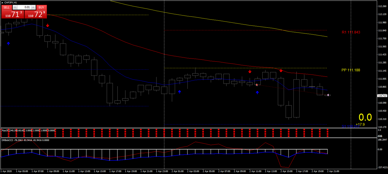This screenshot has width=388, height=174.
Task: Click the SELL button at 110.713
Action: point(13,14)
